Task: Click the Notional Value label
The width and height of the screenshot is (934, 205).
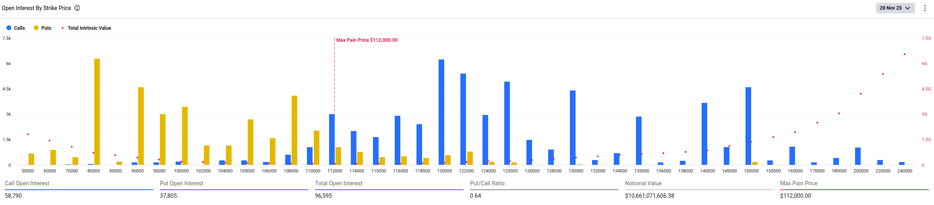Action: pos(643,183)
